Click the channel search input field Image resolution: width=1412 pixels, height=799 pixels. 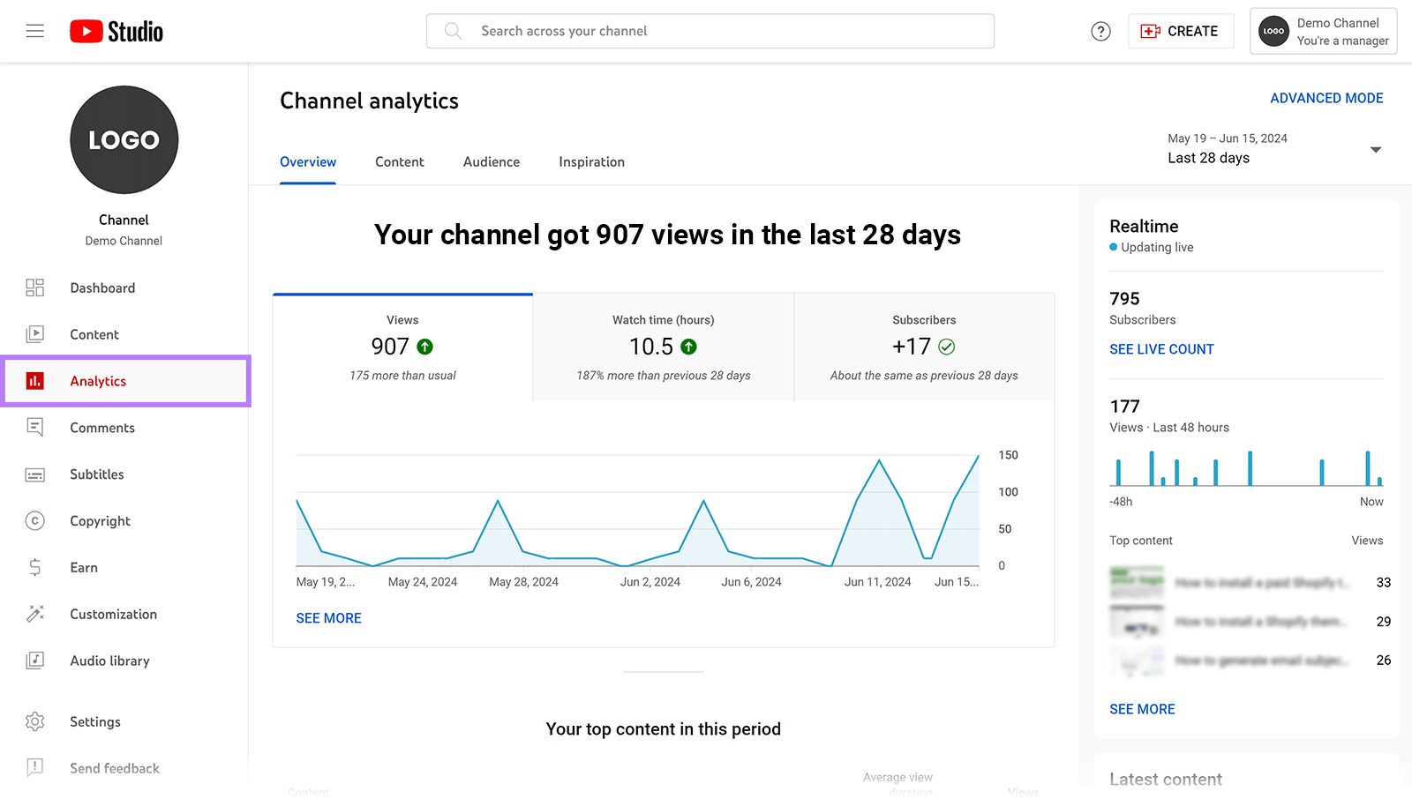[710, 31]
